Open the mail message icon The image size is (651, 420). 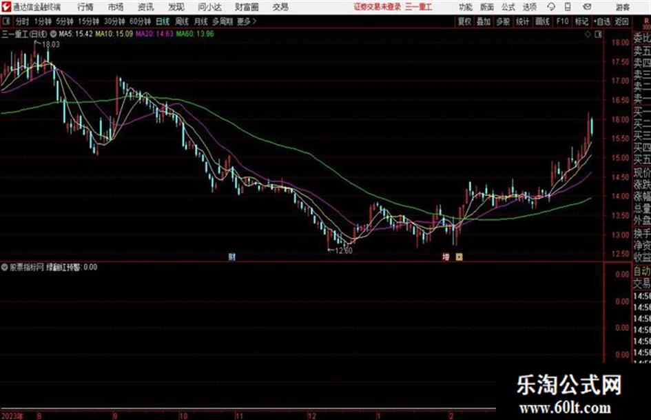tap(587, 7)
